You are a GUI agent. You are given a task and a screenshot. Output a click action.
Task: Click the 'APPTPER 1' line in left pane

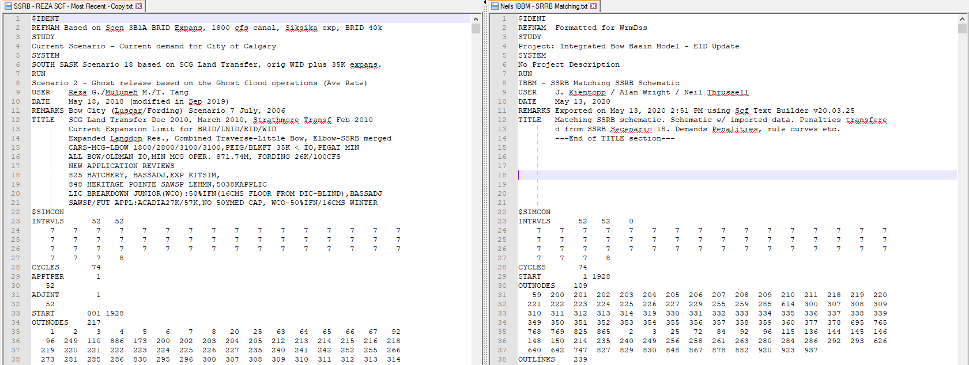coord(66,276)
